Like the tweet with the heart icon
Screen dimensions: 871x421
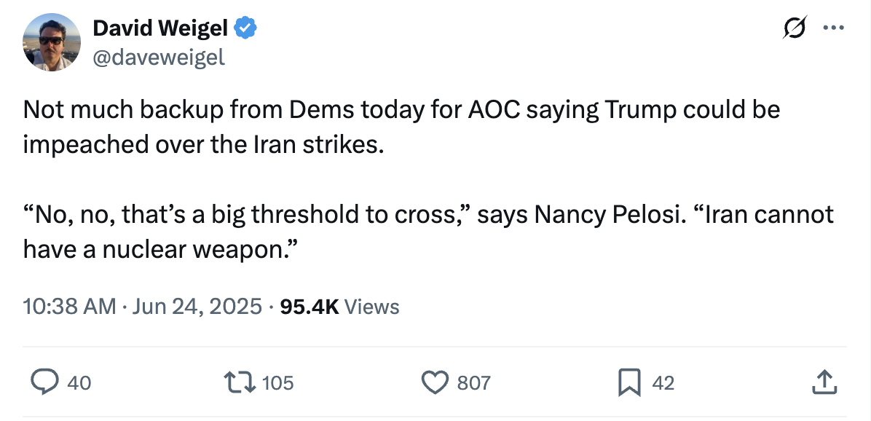tap(435, 382)
